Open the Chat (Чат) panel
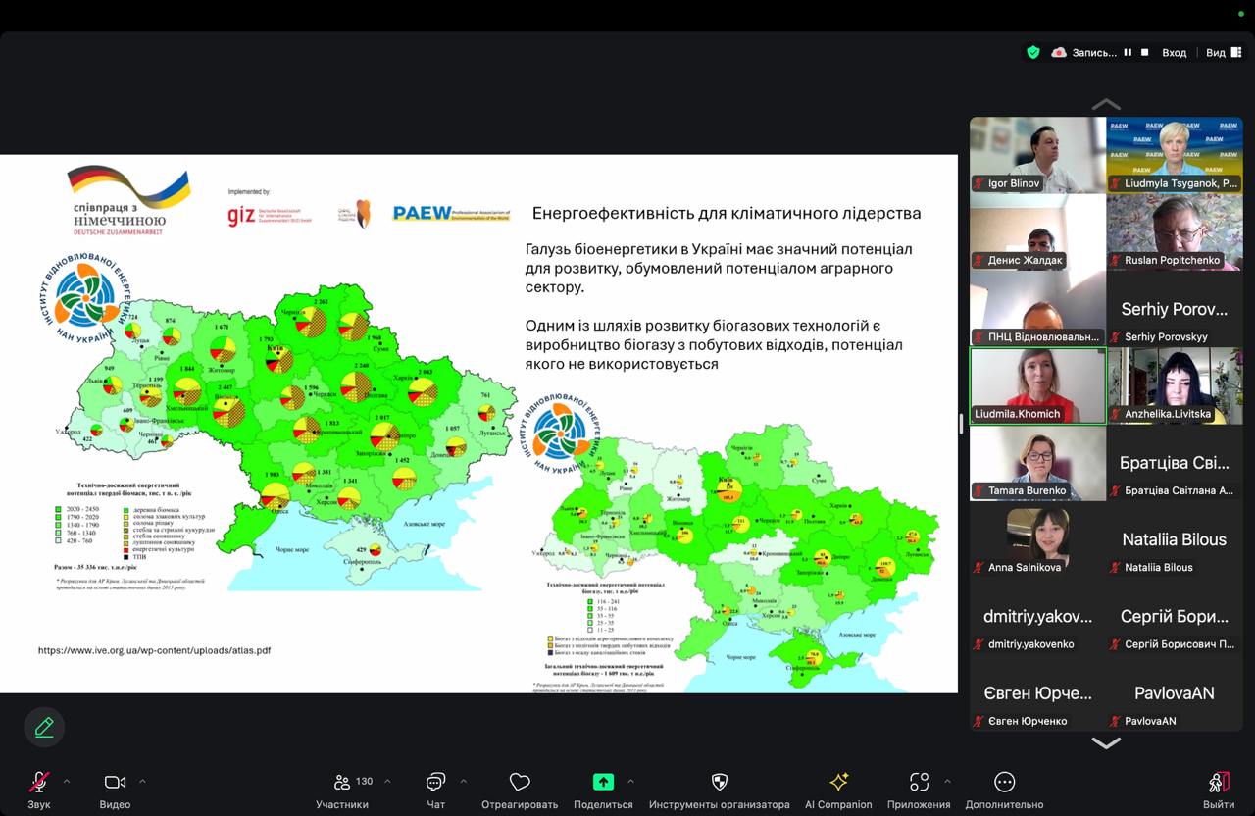Screen dimensions: 1255x816 435,783
